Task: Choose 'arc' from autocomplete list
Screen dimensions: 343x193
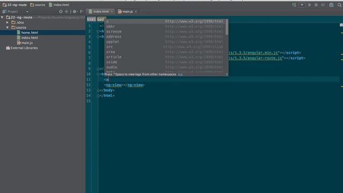Action: (165, 47)
